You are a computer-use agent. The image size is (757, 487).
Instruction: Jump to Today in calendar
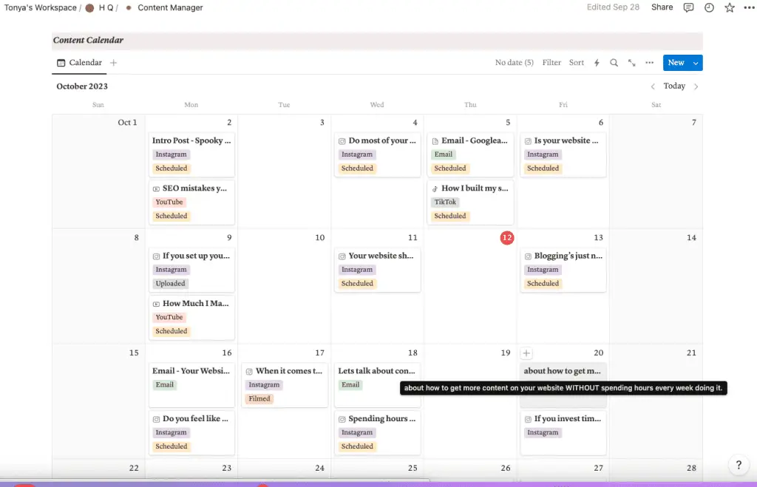(x=674, y=86)
